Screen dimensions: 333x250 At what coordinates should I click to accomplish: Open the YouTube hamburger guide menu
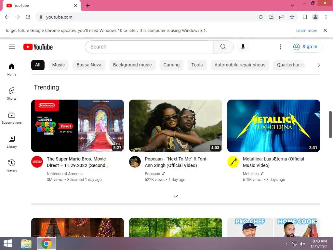click(x=12, y=47)
